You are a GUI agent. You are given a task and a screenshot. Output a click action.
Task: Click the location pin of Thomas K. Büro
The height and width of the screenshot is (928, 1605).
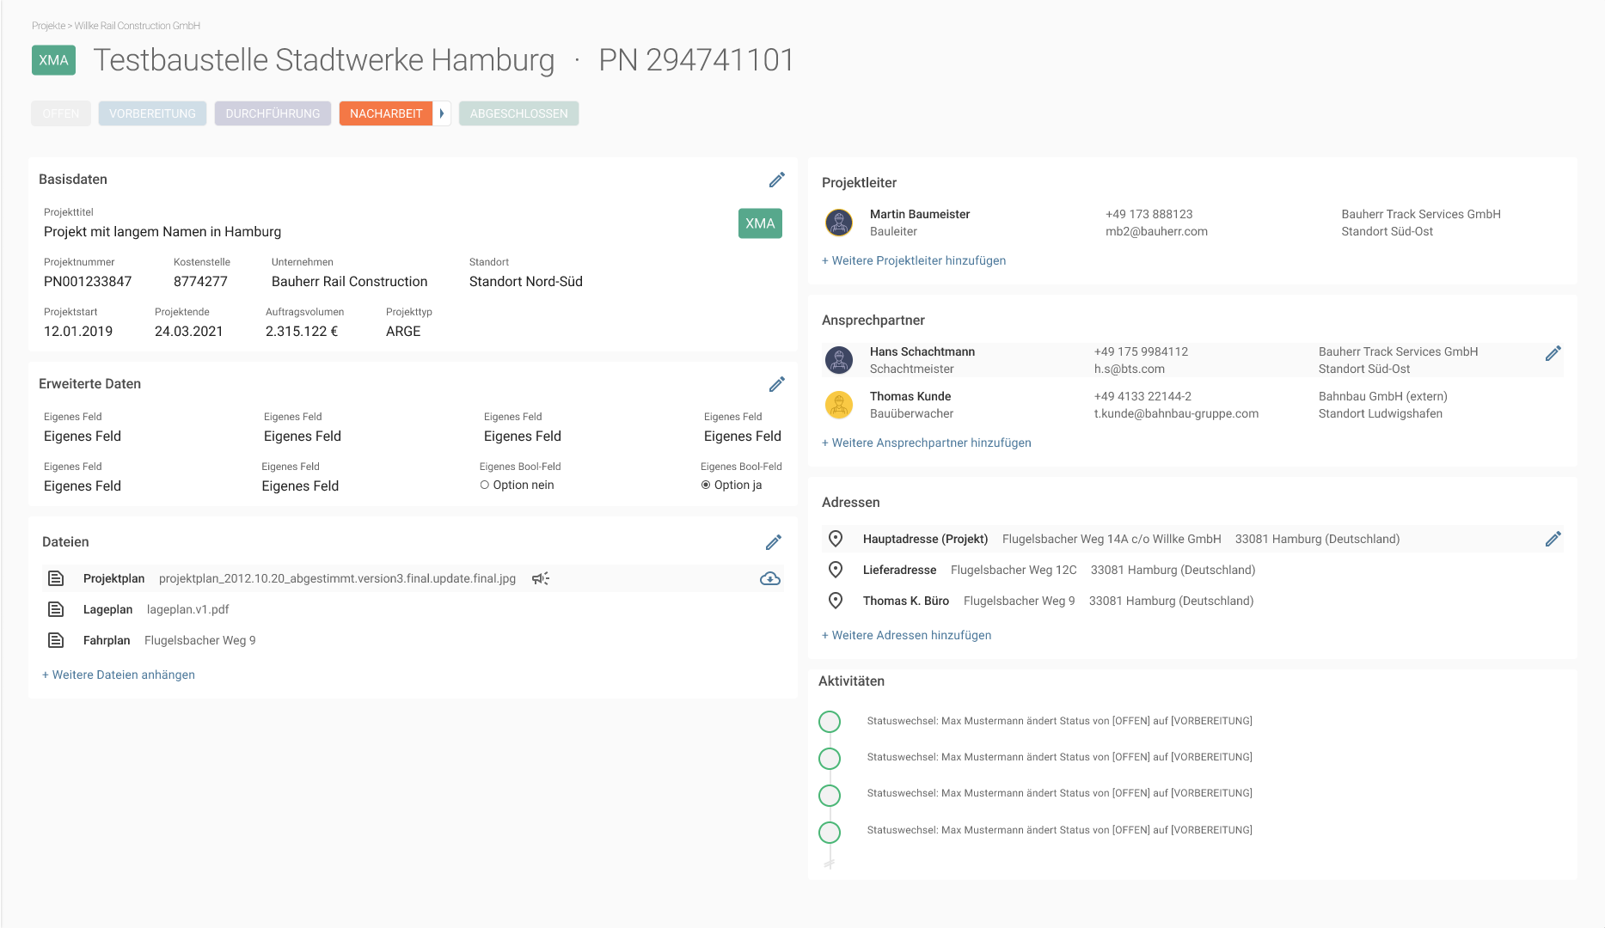[836, 601]
